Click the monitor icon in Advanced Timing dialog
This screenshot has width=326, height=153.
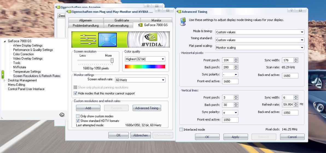coord(183,22)
